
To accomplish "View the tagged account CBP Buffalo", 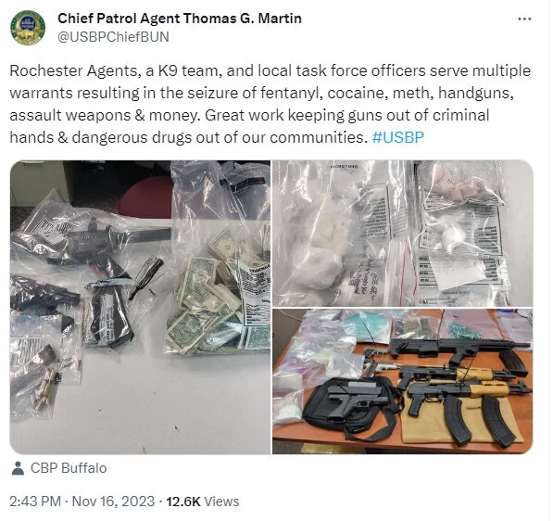I will (x=69, y=468).
